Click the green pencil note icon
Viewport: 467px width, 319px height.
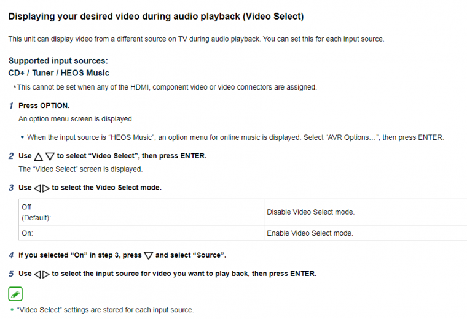tap(15, 293)
